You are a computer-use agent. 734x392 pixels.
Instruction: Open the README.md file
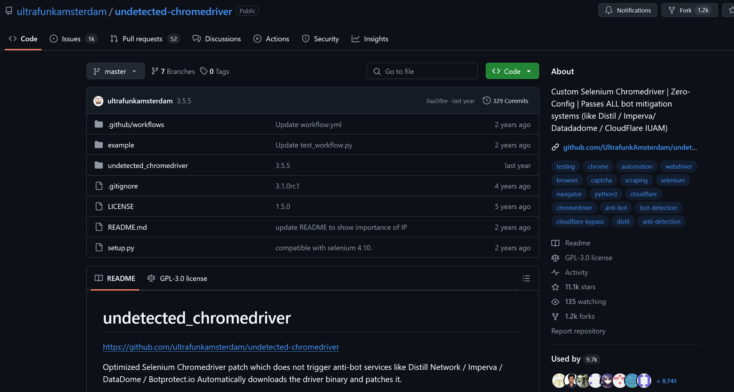pyautogui.click(x=127, y=227)
